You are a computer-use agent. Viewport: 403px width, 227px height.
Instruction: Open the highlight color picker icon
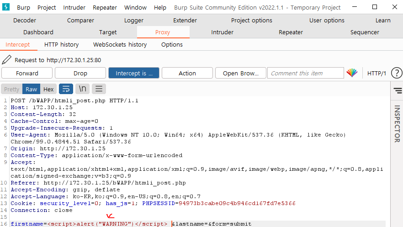point(352,73)
